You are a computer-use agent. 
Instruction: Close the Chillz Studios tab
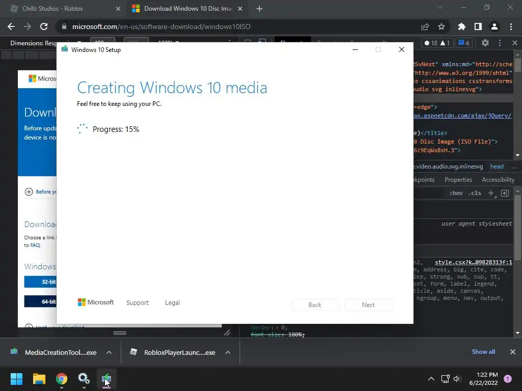[118, 9]
